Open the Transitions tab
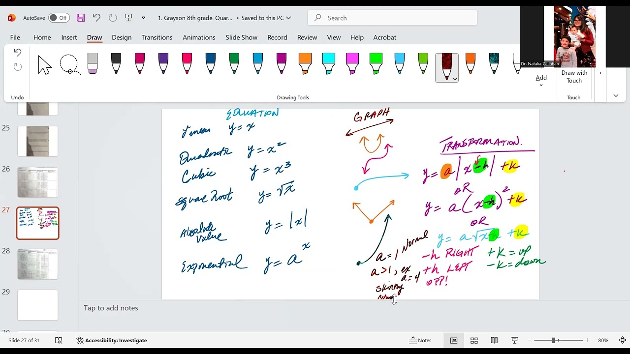This screenshot has height=354, width=630. click(x=157, y=37)
